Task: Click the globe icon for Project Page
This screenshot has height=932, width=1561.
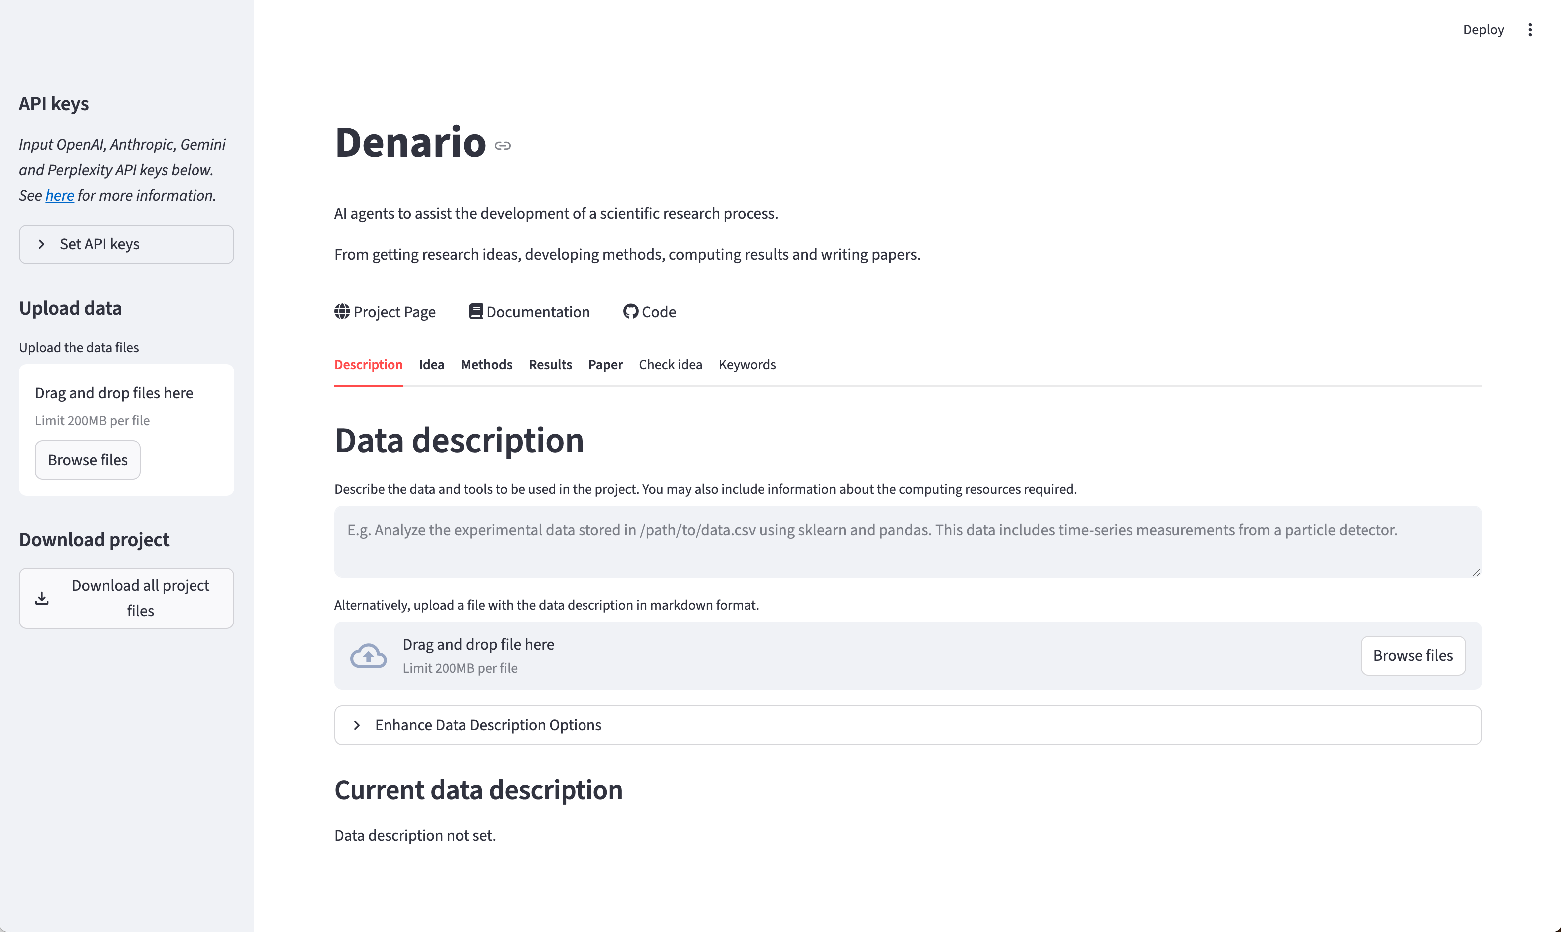Action: (342, 311)
